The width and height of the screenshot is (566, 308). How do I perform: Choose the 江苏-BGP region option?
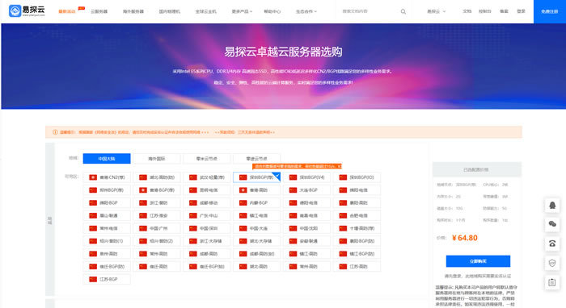[x=107, y=279]
